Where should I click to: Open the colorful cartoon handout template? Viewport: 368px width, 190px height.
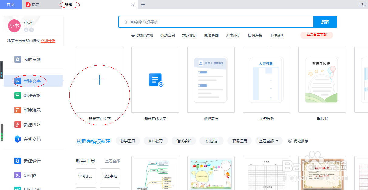point(211,173)
